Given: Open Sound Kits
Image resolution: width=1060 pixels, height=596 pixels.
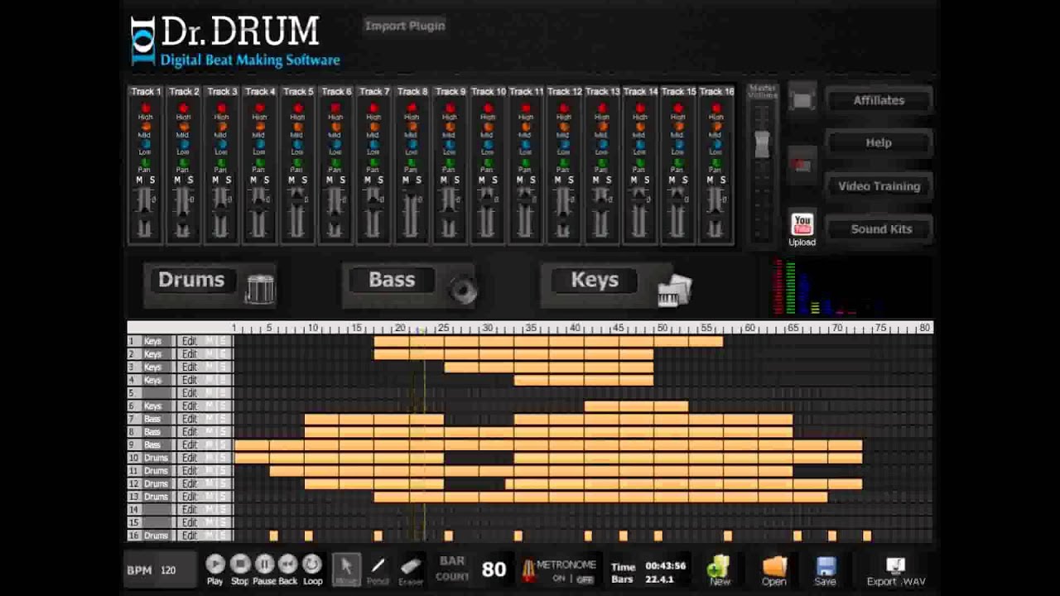Looking at the screenshot, I should click(879, 229).
